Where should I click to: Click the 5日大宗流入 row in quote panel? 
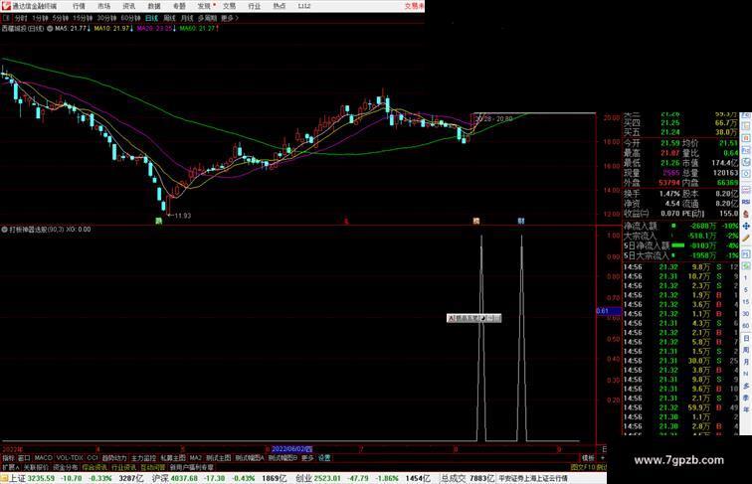(681, 255)
